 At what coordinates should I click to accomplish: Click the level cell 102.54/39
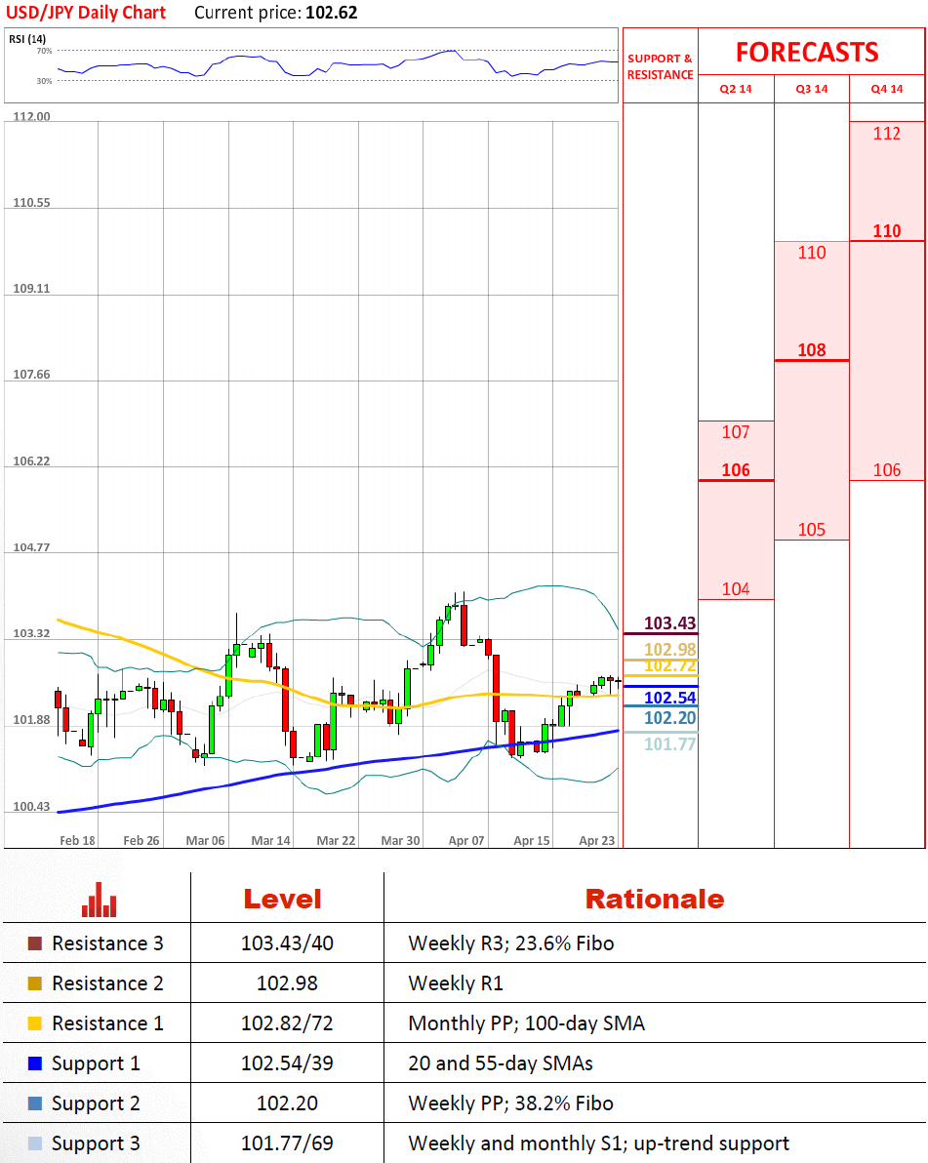pos(287,1063)
